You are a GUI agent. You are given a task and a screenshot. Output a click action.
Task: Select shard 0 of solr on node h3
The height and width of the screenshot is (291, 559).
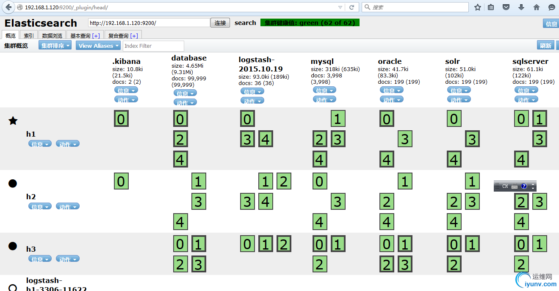454,244
